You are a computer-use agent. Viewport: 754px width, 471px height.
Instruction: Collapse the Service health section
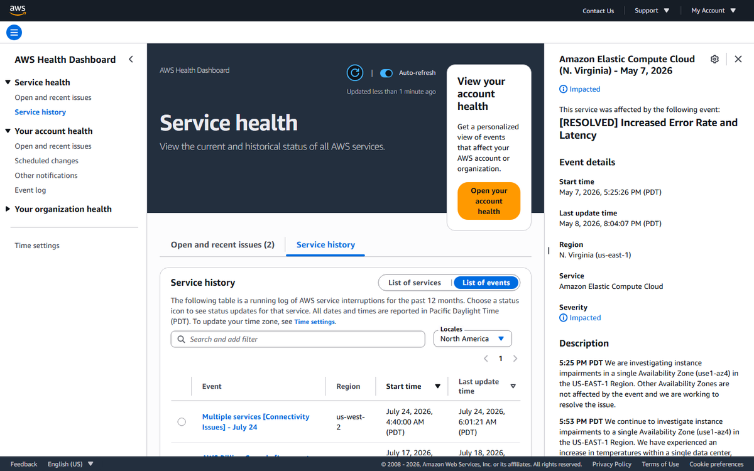pyautogui.click(x=8, y=82)
